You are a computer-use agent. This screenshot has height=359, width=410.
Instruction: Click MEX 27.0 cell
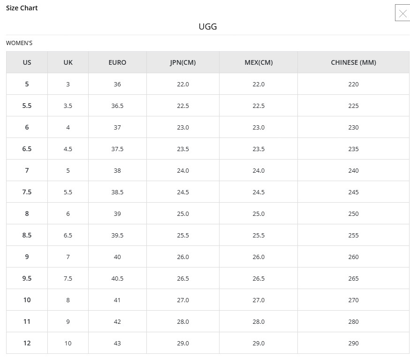pos(258,300)
